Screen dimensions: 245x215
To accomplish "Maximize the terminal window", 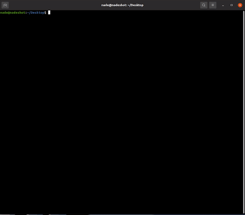I will click(232, 5).
